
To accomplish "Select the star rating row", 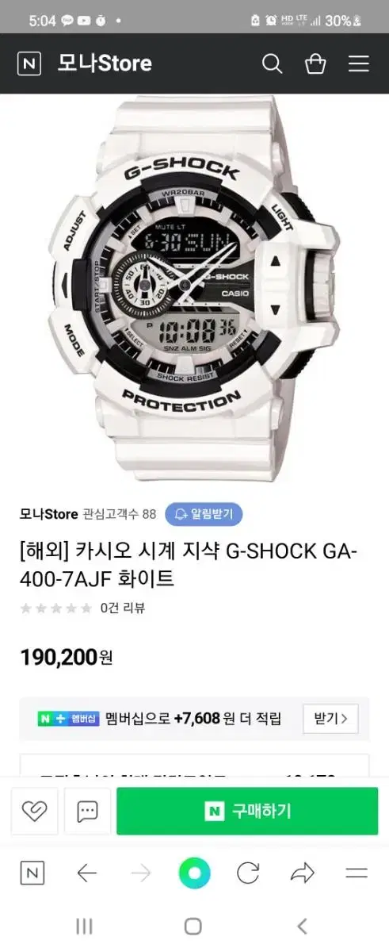I will tap(55, 608).
